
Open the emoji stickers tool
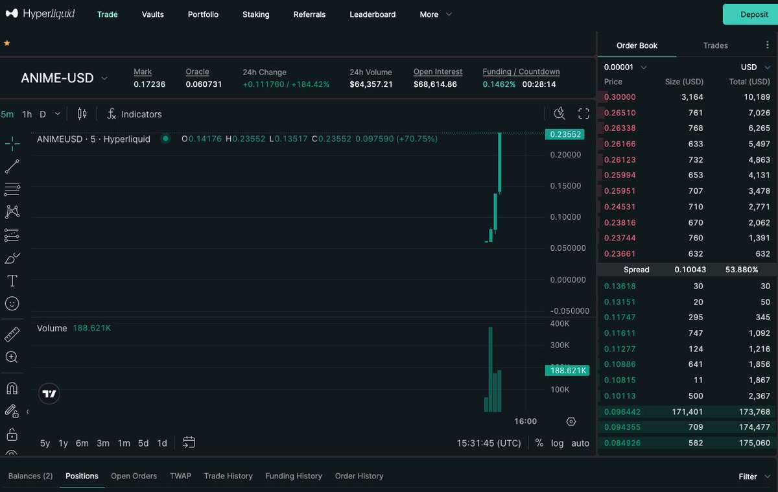coord(13,303)
